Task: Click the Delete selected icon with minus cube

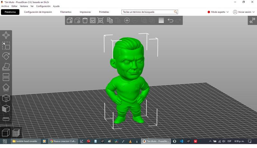Action: (77, 21)
